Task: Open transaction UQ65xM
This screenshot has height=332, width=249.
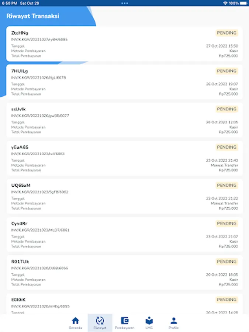Action: [x=125, y=197]
